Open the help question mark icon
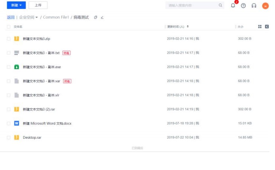The height and width of the screenshot is (170, 275). click(243, 6)
